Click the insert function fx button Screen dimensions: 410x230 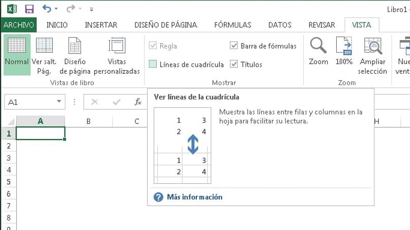138,102
